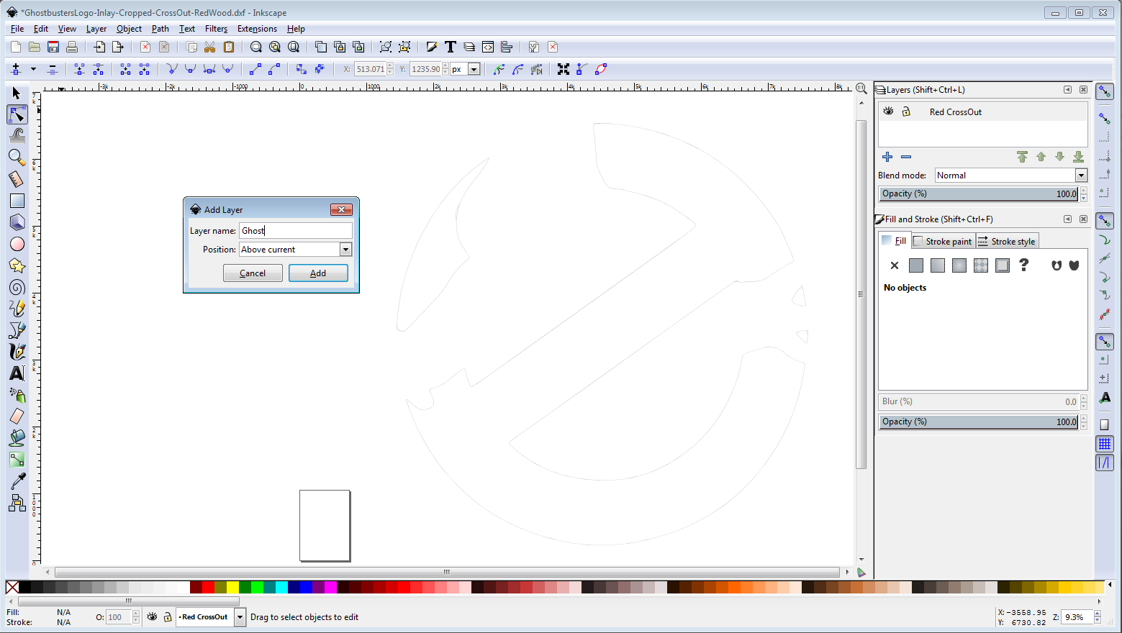Choose the Text tool

point(16,373)
